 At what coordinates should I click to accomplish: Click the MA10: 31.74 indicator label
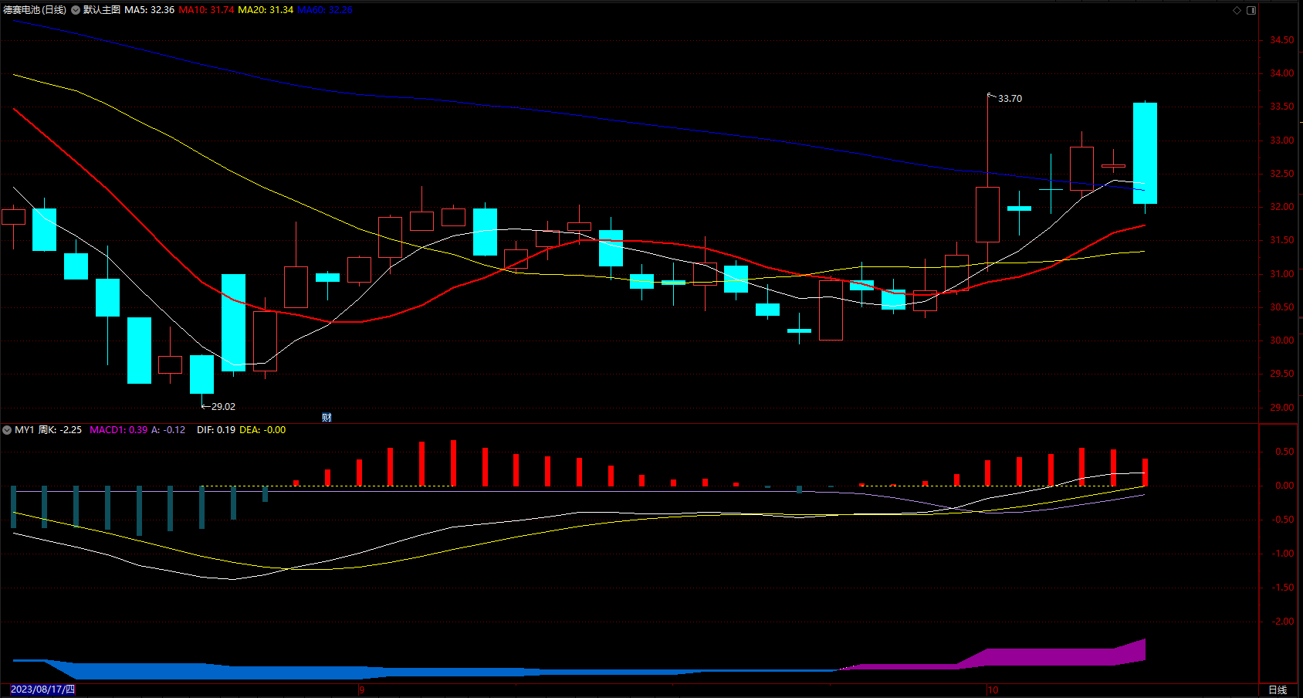pos(206,10)
